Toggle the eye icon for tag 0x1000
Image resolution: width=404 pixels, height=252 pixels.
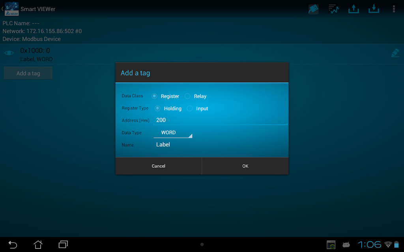(9, 53)
